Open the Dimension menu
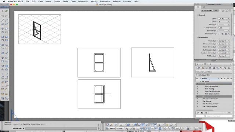Screen dimensions: 235x132 click(83, 1)
